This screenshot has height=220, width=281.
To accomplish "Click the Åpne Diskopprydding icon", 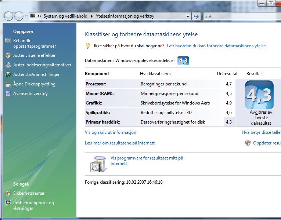I will coord(8,84).
